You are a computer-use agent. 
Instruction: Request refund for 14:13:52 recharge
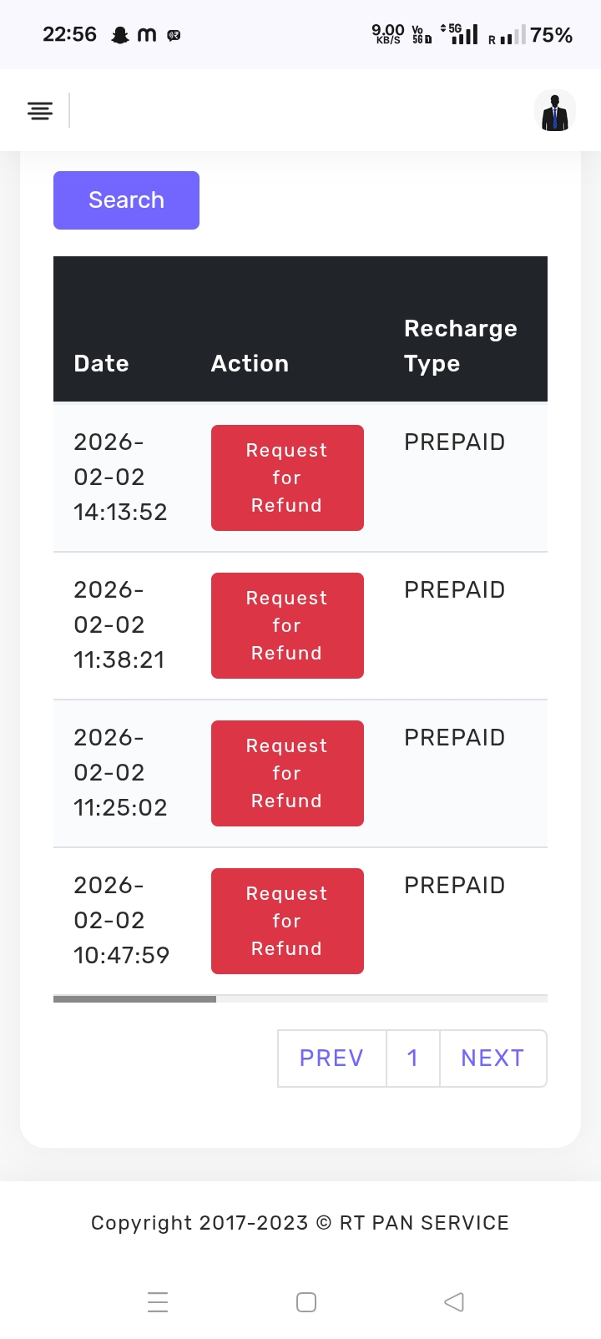[x=287, y=477]
